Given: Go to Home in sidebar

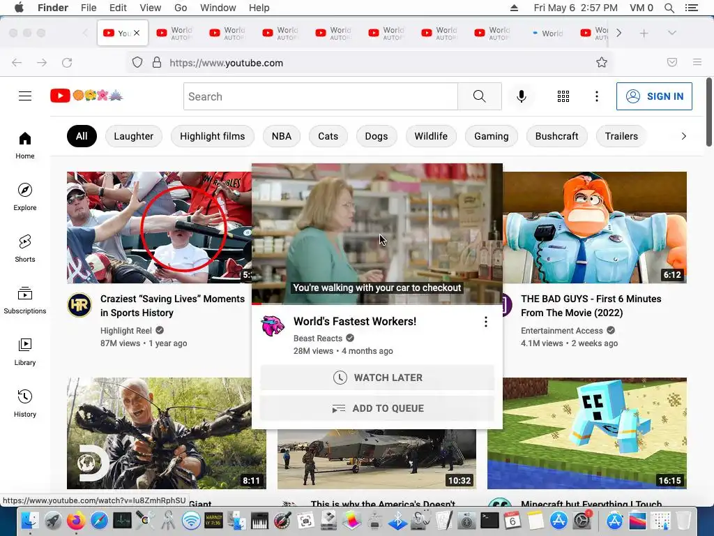Looking at the screenshot, I should [25, 145].
